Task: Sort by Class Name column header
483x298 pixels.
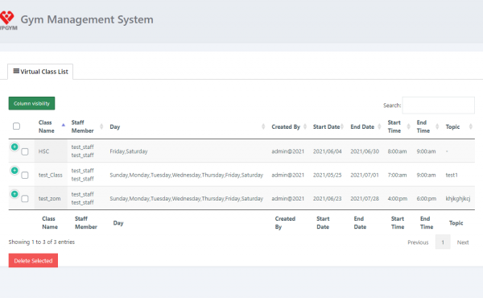Action: [51, 126]
